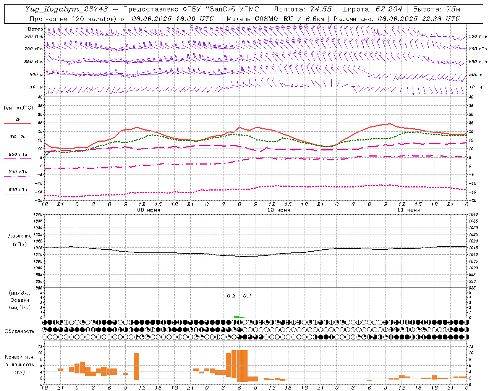Select the provider text ФГБУ "ЗапСиб УГМС"
The image size is (489, 391).
click(x=223, y=9)
